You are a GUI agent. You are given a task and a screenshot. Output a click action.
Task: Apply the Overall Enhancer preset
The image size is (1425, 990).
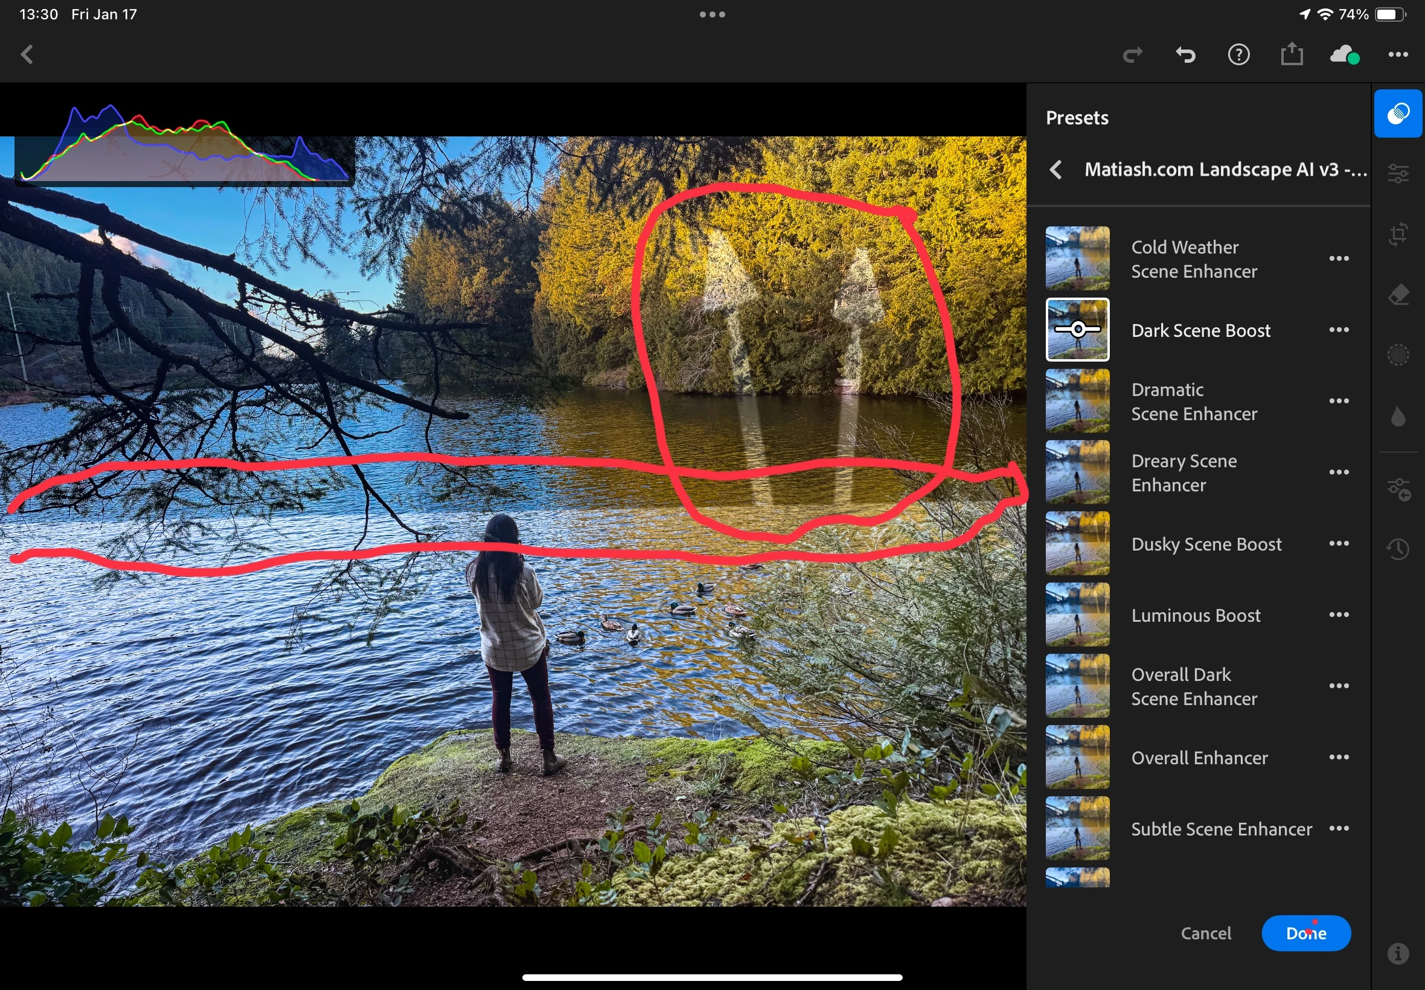pyautogui.click(x=1199, y=758)
